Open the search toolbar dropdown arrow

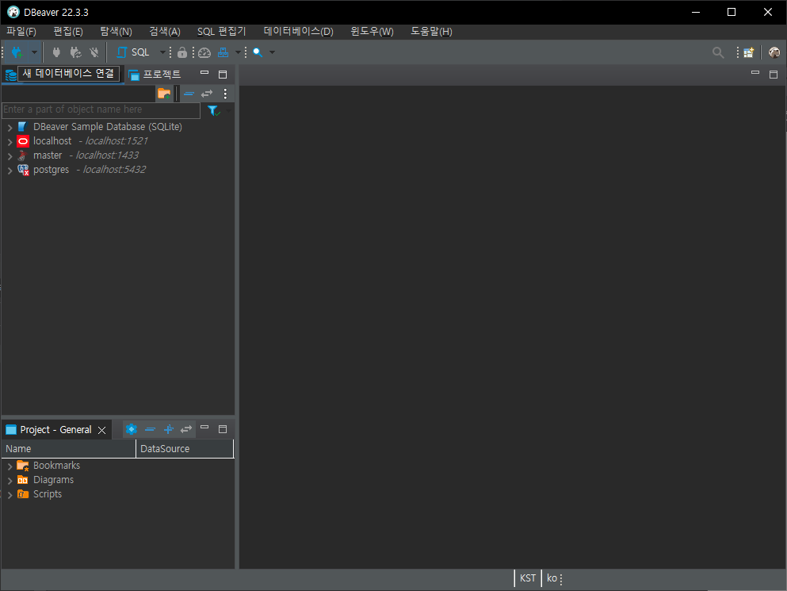point(272,52)
